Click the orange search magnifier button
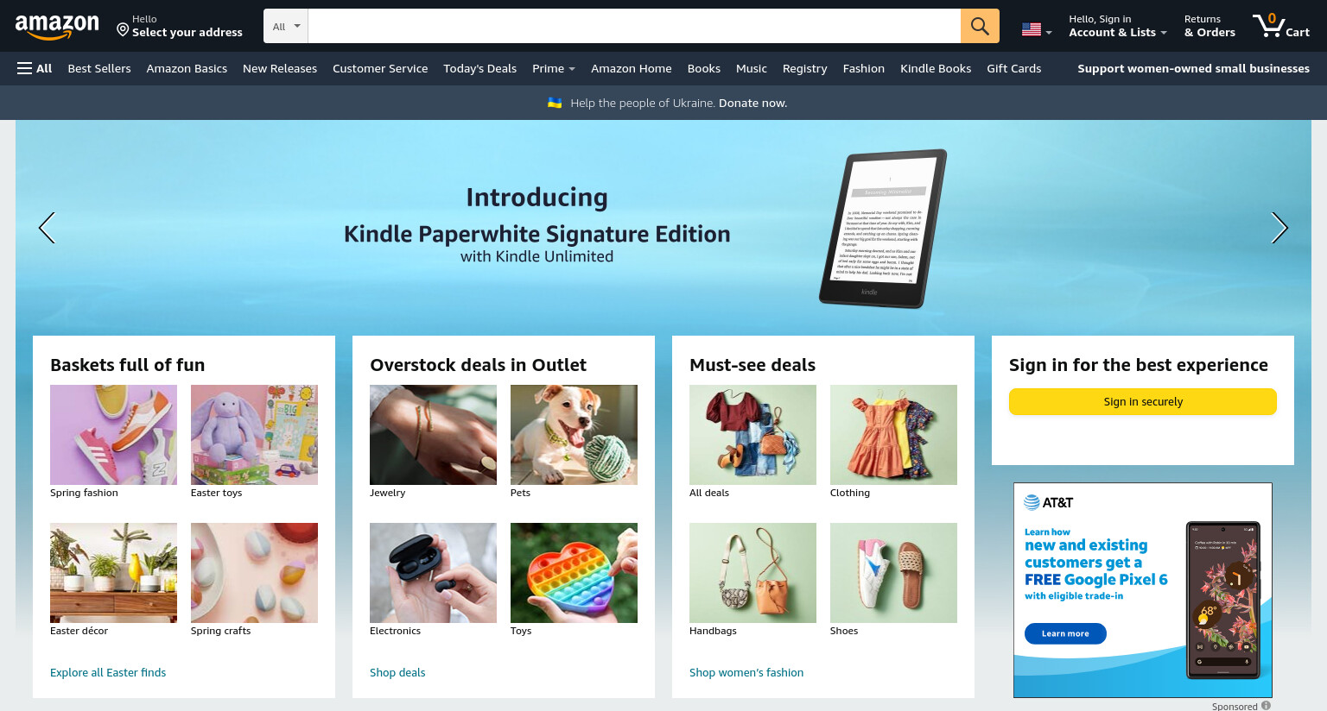The width and height of the screenshot is (1327, 711). pyautogui.click(x=980, y=26)
